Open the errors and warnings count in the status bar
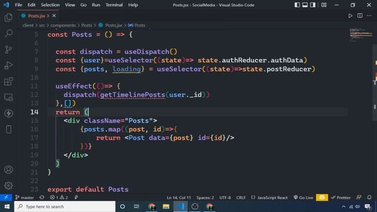The image size is (377, 212). tap(59, 197)
